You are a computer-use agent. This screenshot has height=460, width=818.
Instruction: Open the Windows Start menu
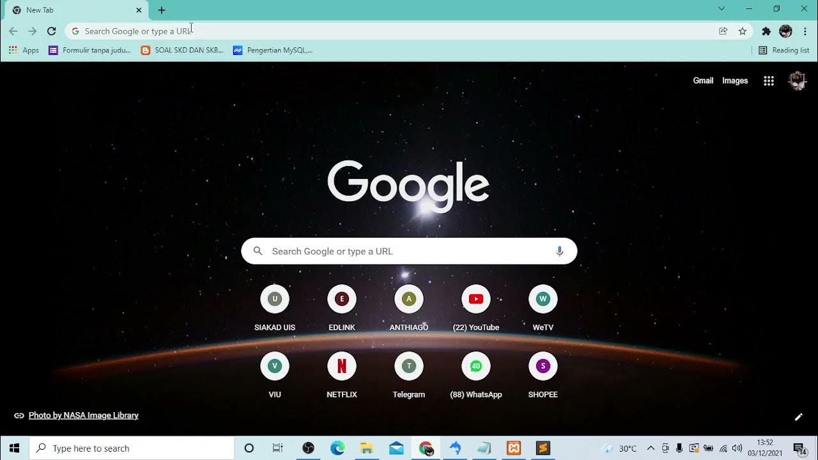pyautogui.click(x=14, y=448)
